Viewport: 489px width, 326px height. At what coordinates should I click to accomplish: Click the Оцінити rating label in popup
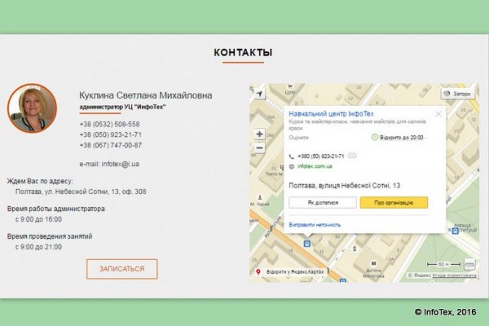point(298,138)
